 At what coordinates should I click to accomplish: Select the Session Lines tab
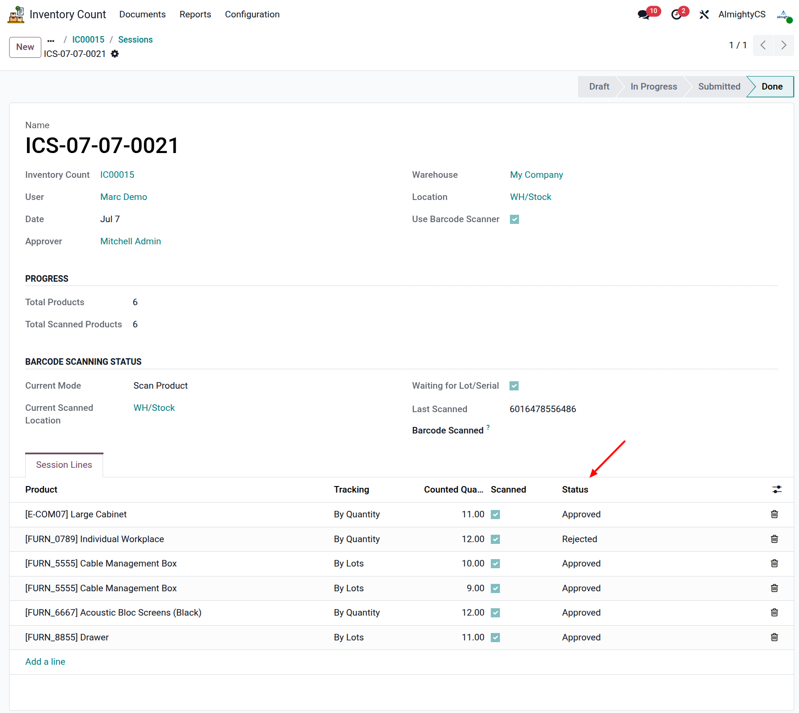64,465
